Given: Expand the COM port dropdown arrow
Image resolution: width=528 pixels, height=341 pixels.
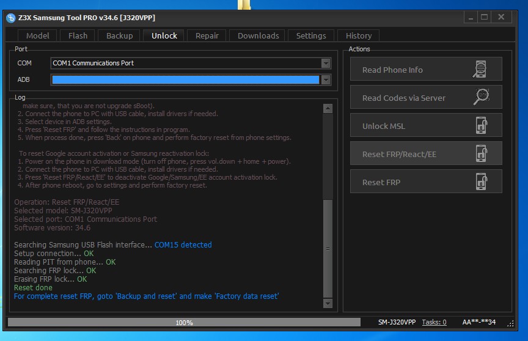Looking at the screenshot, I should click(326, 64).
